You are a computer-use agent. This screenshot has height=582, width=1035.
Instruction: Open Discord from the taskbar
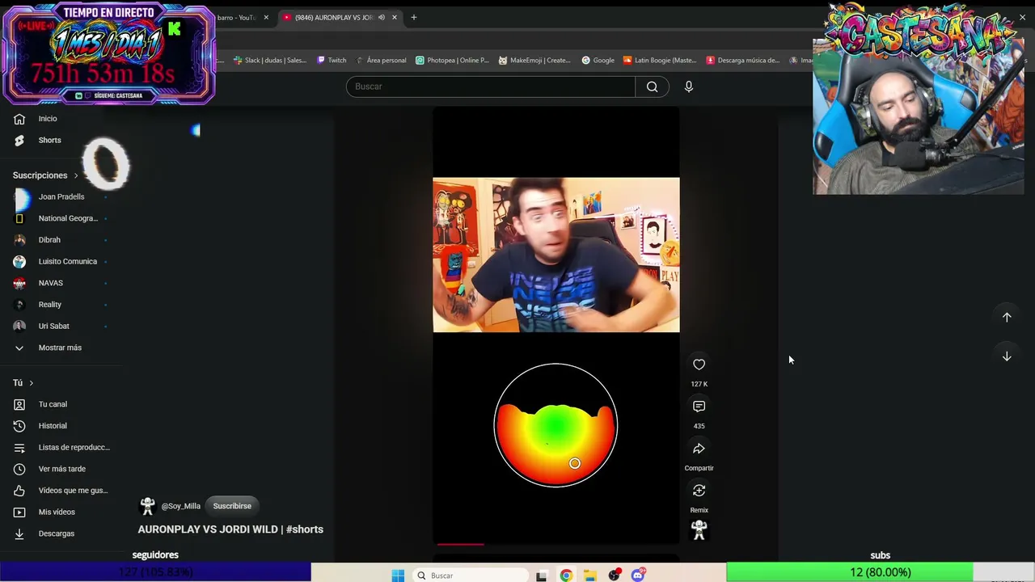[x=639, y=576]
